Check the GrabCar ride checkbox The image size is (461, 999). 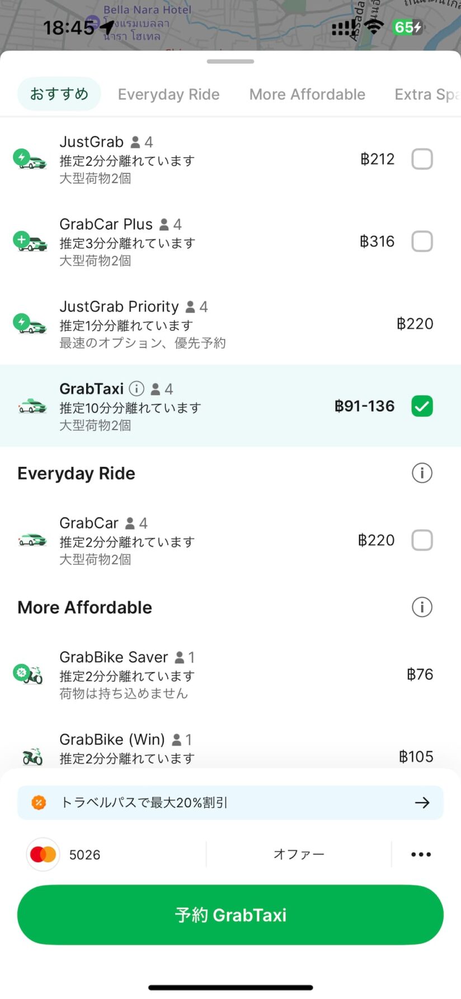click(x=422, y=540)
